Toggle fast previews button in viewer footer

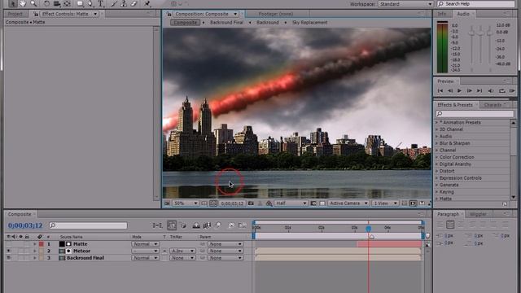pyautogui.click(x=413, y=203)
